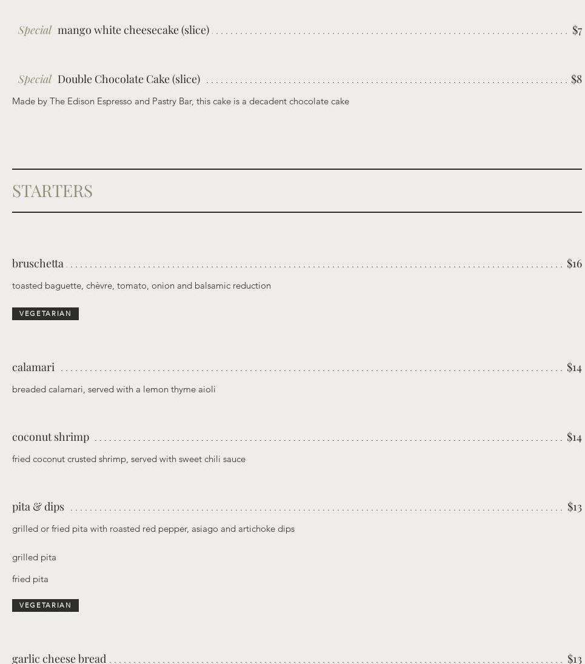Open the bruschetta menu item

click(38, 263)
